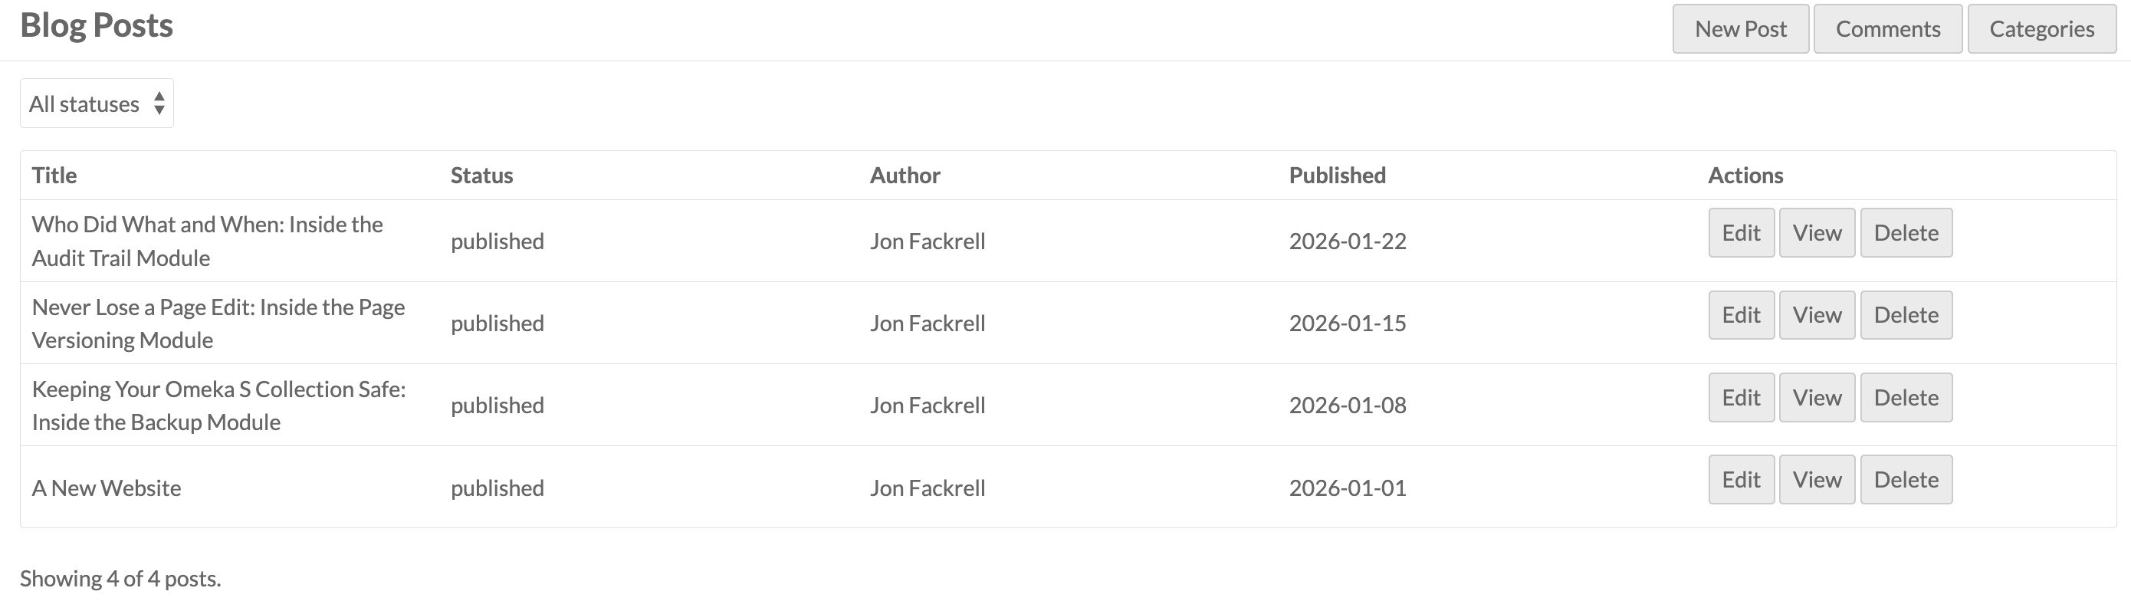This screenshot has height=601, width=2131.
Task: Expand the All statuses dropdown
Action: [x=97, y=103]
